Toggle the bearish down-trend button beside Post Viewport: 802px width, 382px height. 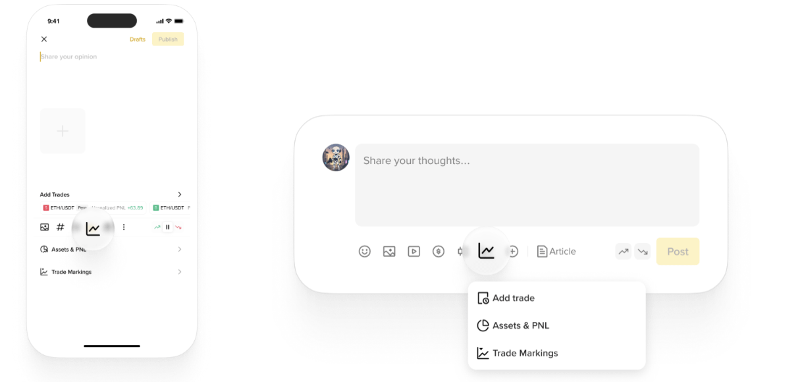643,251
